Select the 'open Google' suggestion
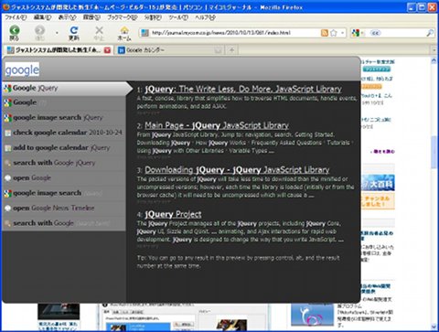This screenshot has width=439, height=332. 64,177
